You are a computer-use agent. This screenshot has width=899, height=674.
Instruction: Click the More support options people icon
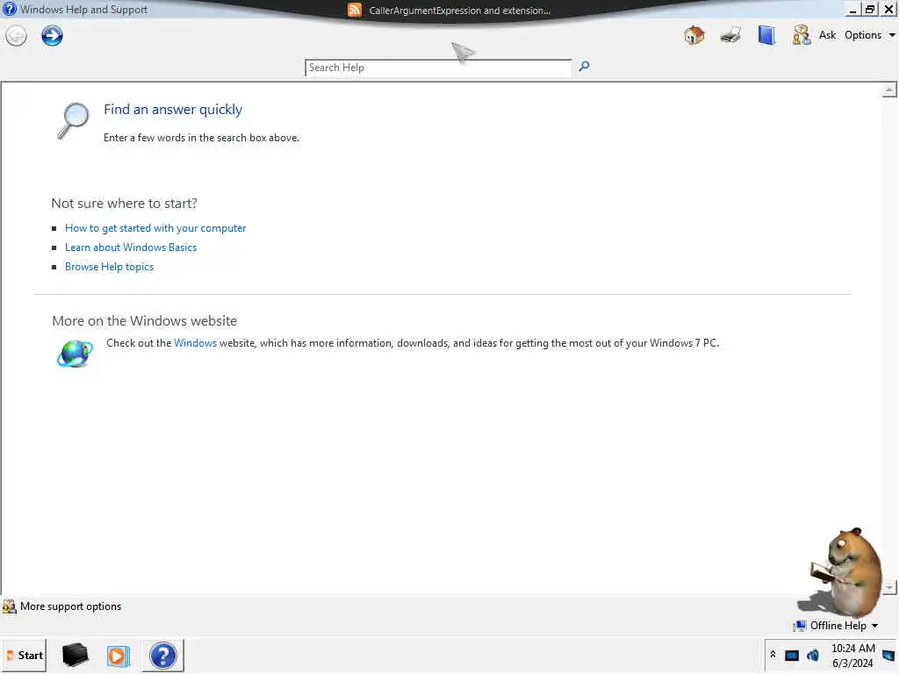(9, 606)
